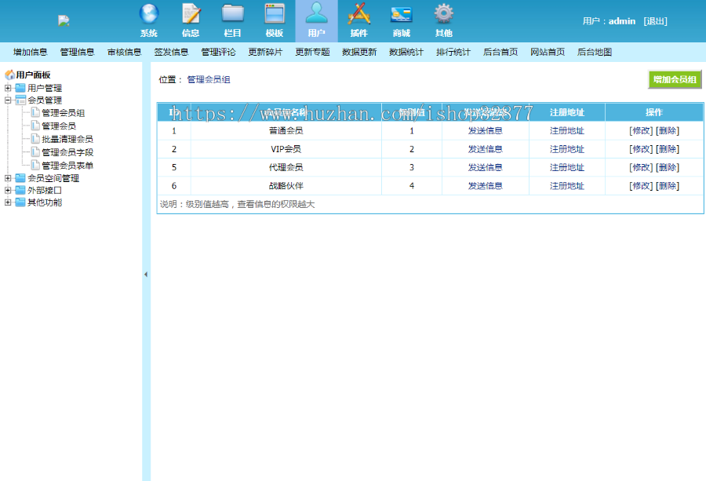The image size is (706, 481).
Task: Click the 其他功能 folder icon
Action: [20, 202]
